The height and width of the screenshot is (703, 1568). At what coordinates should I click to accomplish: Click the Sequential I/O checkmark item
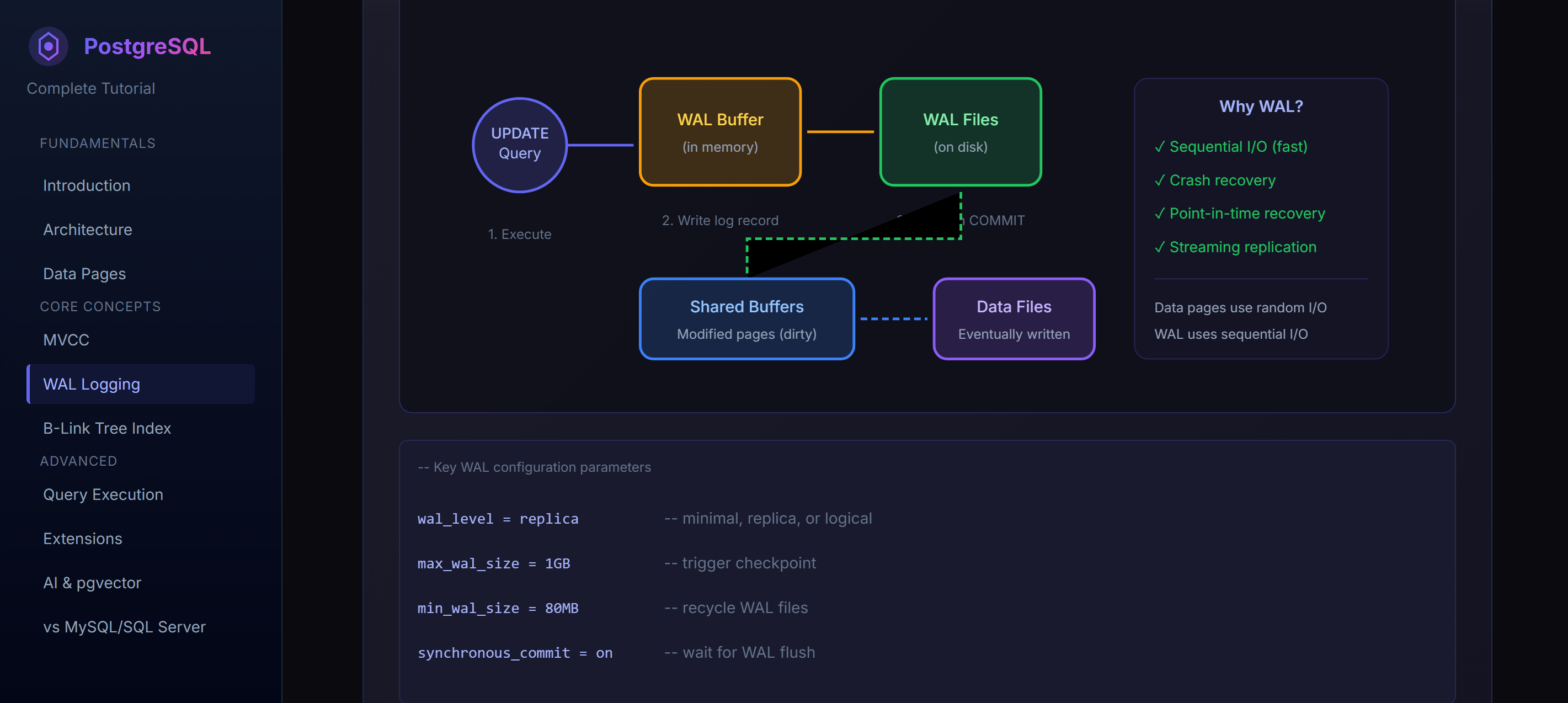point(1231,147)
